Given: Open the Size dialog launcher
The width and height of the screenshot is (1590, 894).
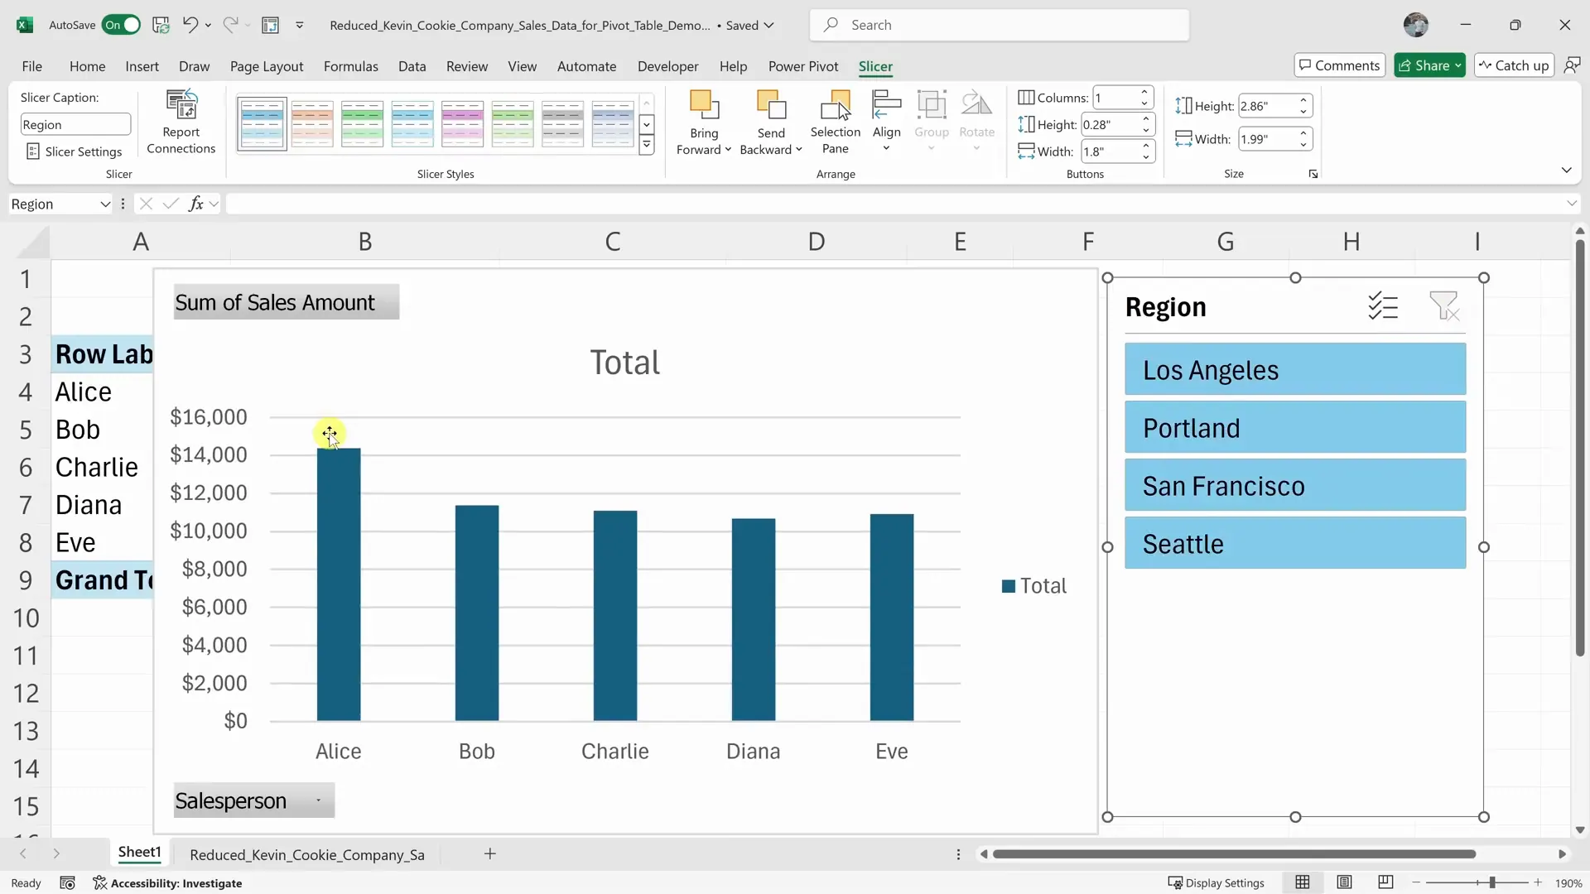Looking at the screenshot, I should [x=1313, y=174].
